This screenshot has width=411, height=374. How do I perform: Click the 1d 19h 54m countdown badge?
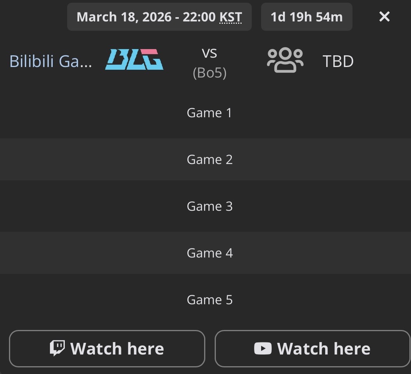click(306, 17)
